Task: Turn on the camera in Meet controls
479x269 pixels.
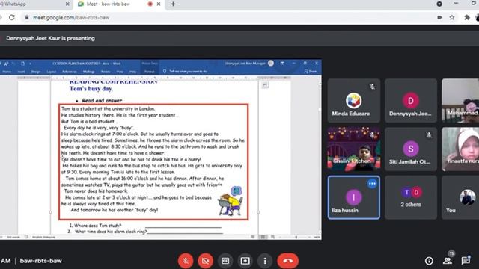Action: pyautogui.click(x=205, y=261)
